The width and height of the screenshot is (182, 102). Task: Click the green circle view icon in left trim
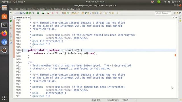click(x=11, y=21)
